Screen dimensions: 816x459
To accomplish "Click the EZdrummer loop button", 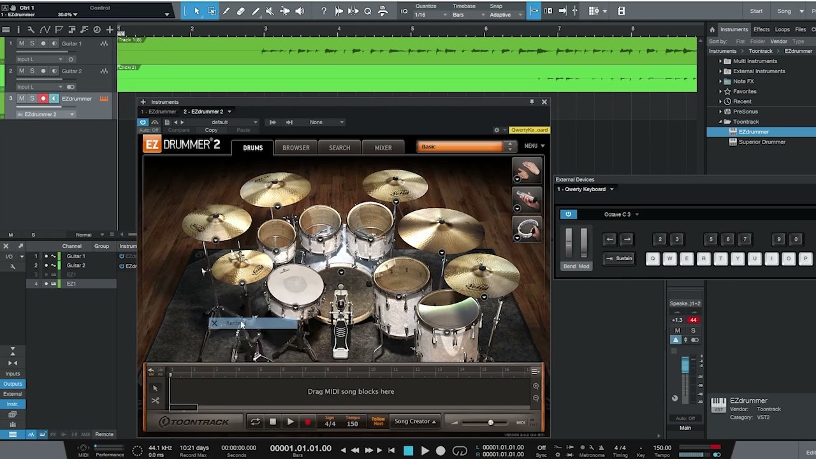I will 255,422.
